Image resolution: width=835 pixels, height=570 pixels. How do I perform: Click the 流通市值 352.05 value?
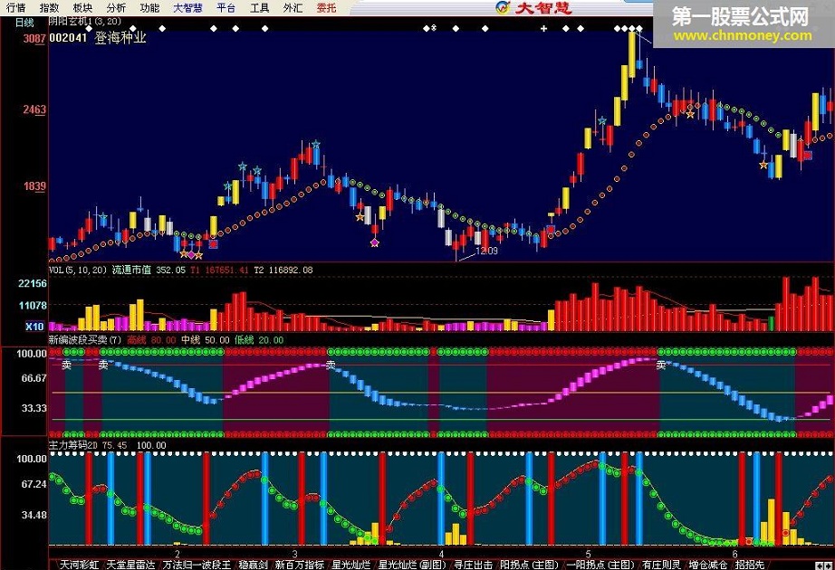(149, 270)
